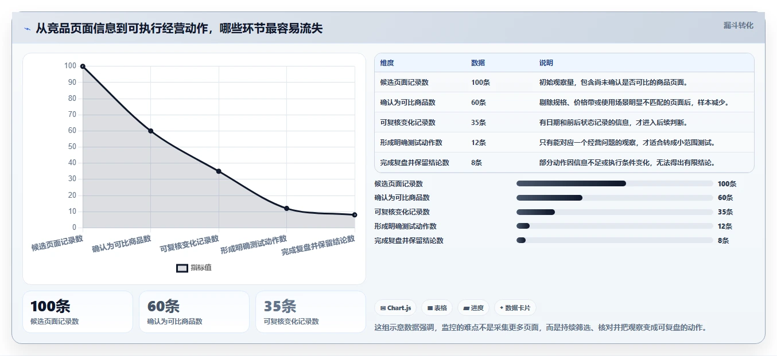Click the Chart.js chip
Screen dimensions: 777x356
point(395,308)
